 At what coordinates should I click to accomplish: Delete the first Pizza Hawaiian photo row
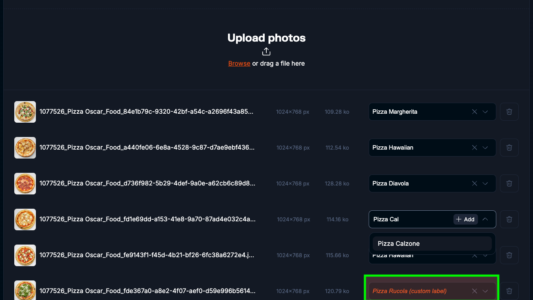509,148
